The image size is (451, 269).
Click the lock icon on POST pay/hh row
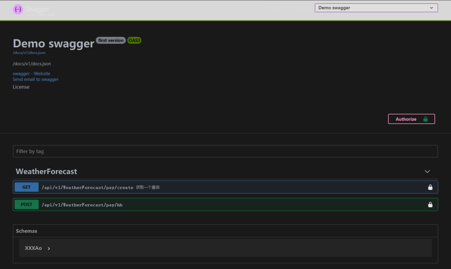[x=430, y=205]
